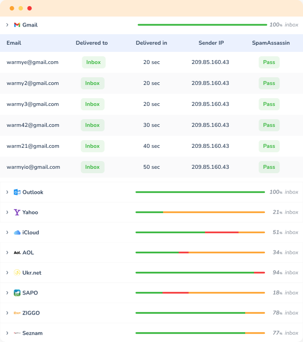Click the ZIGGO logo icon

(x=17, y=313)
